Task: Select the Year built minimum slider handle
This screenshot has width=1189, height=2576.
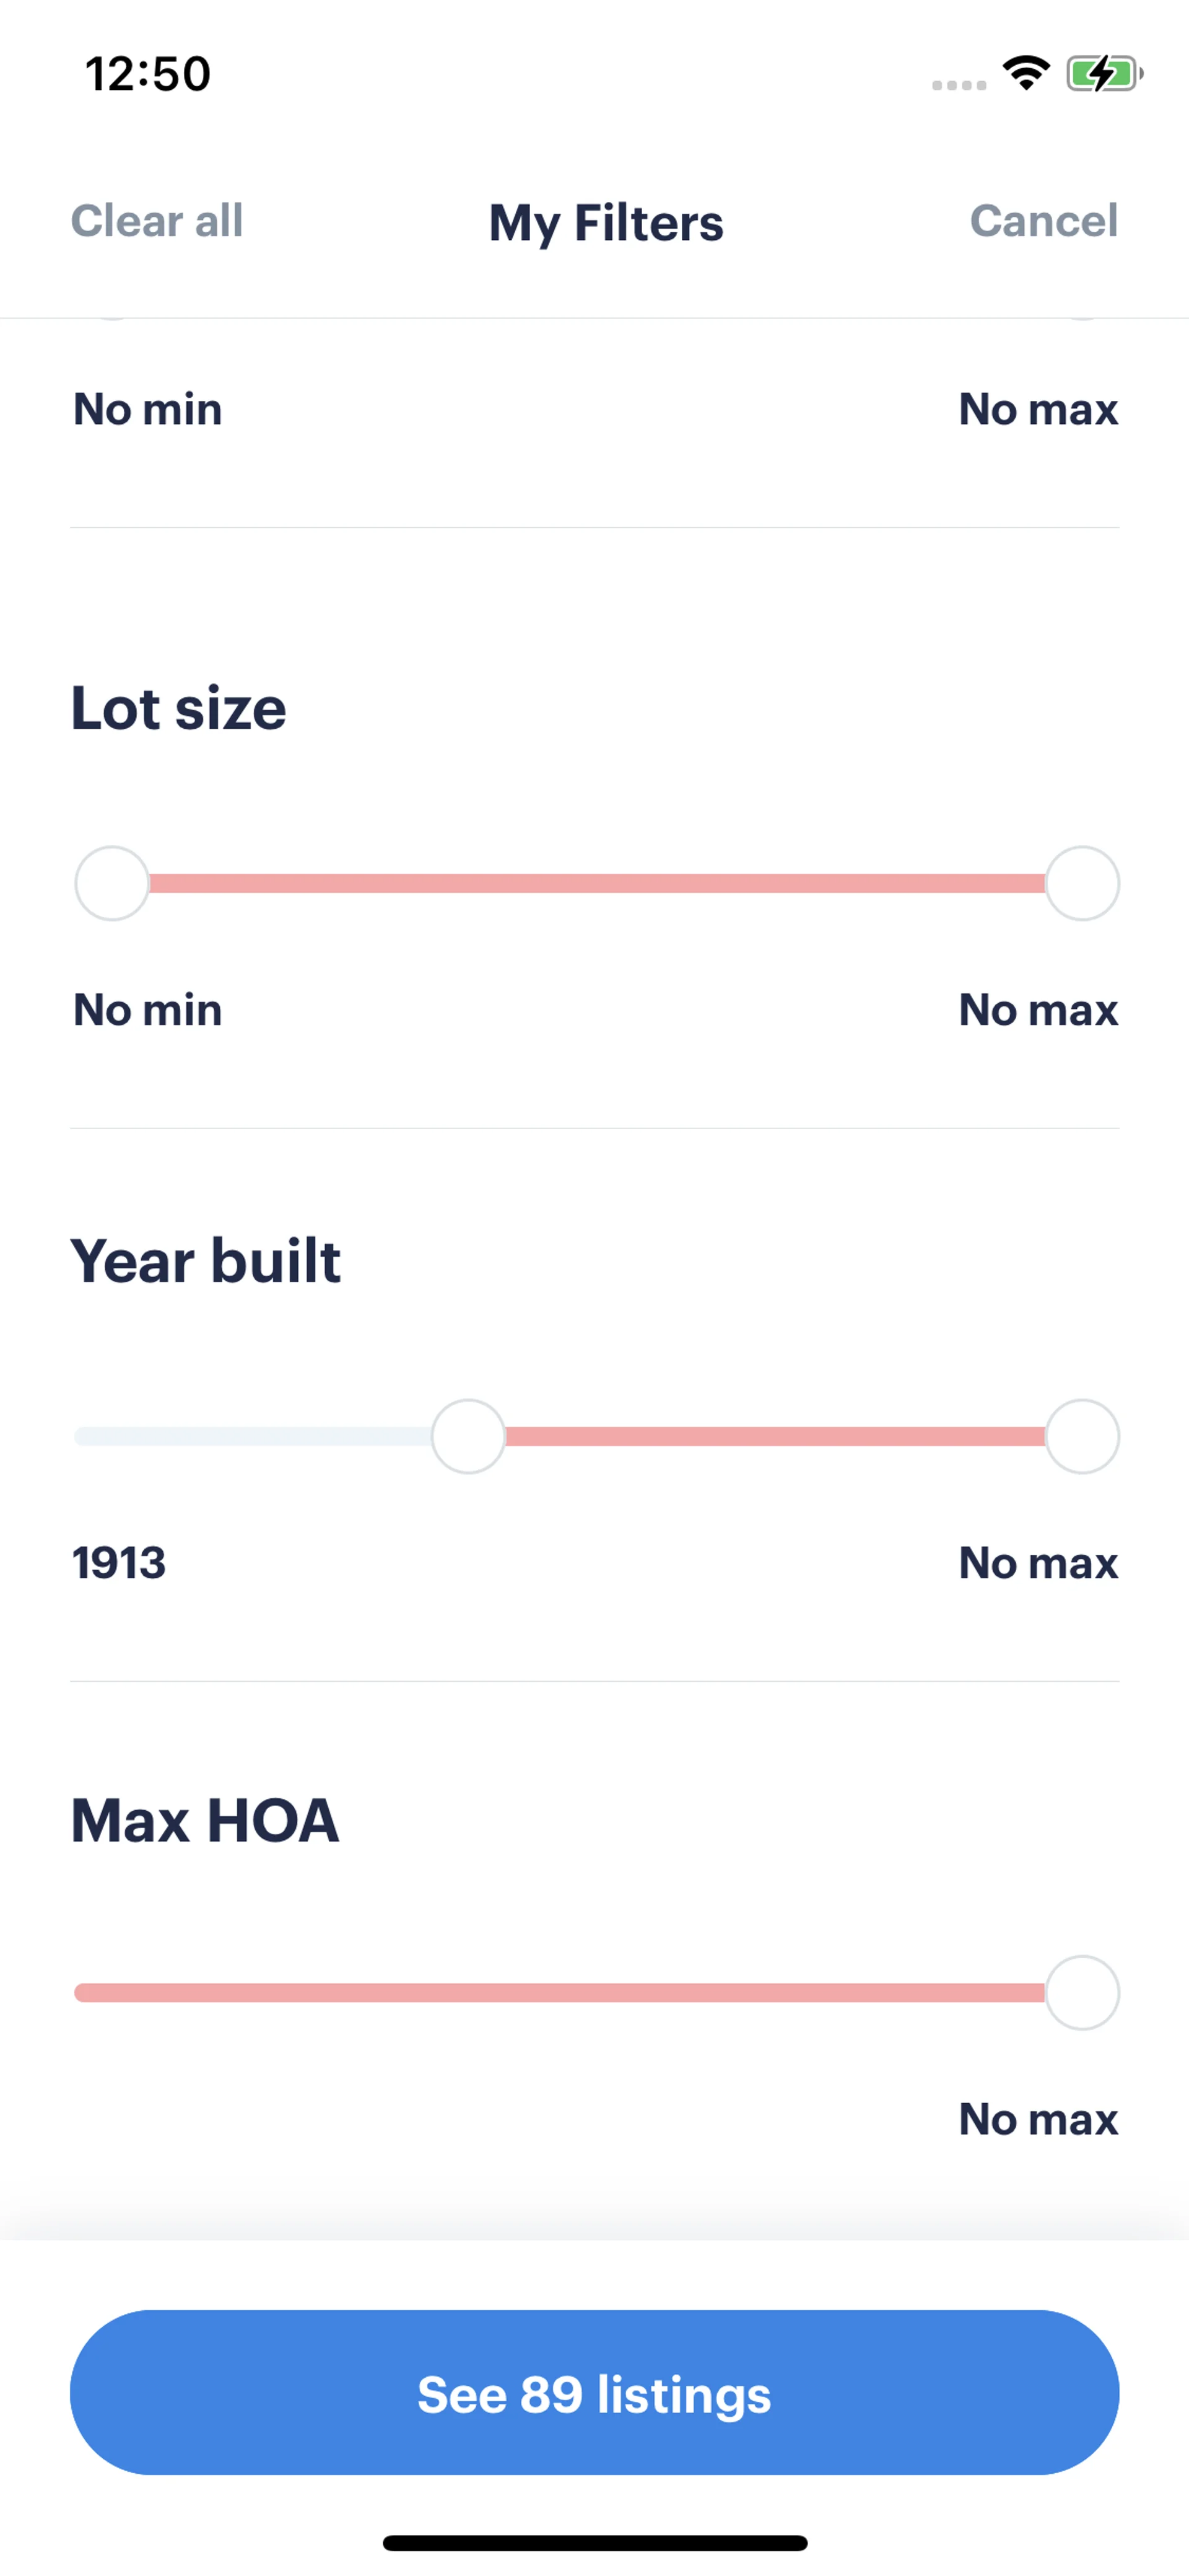Action: (468, 1436)
